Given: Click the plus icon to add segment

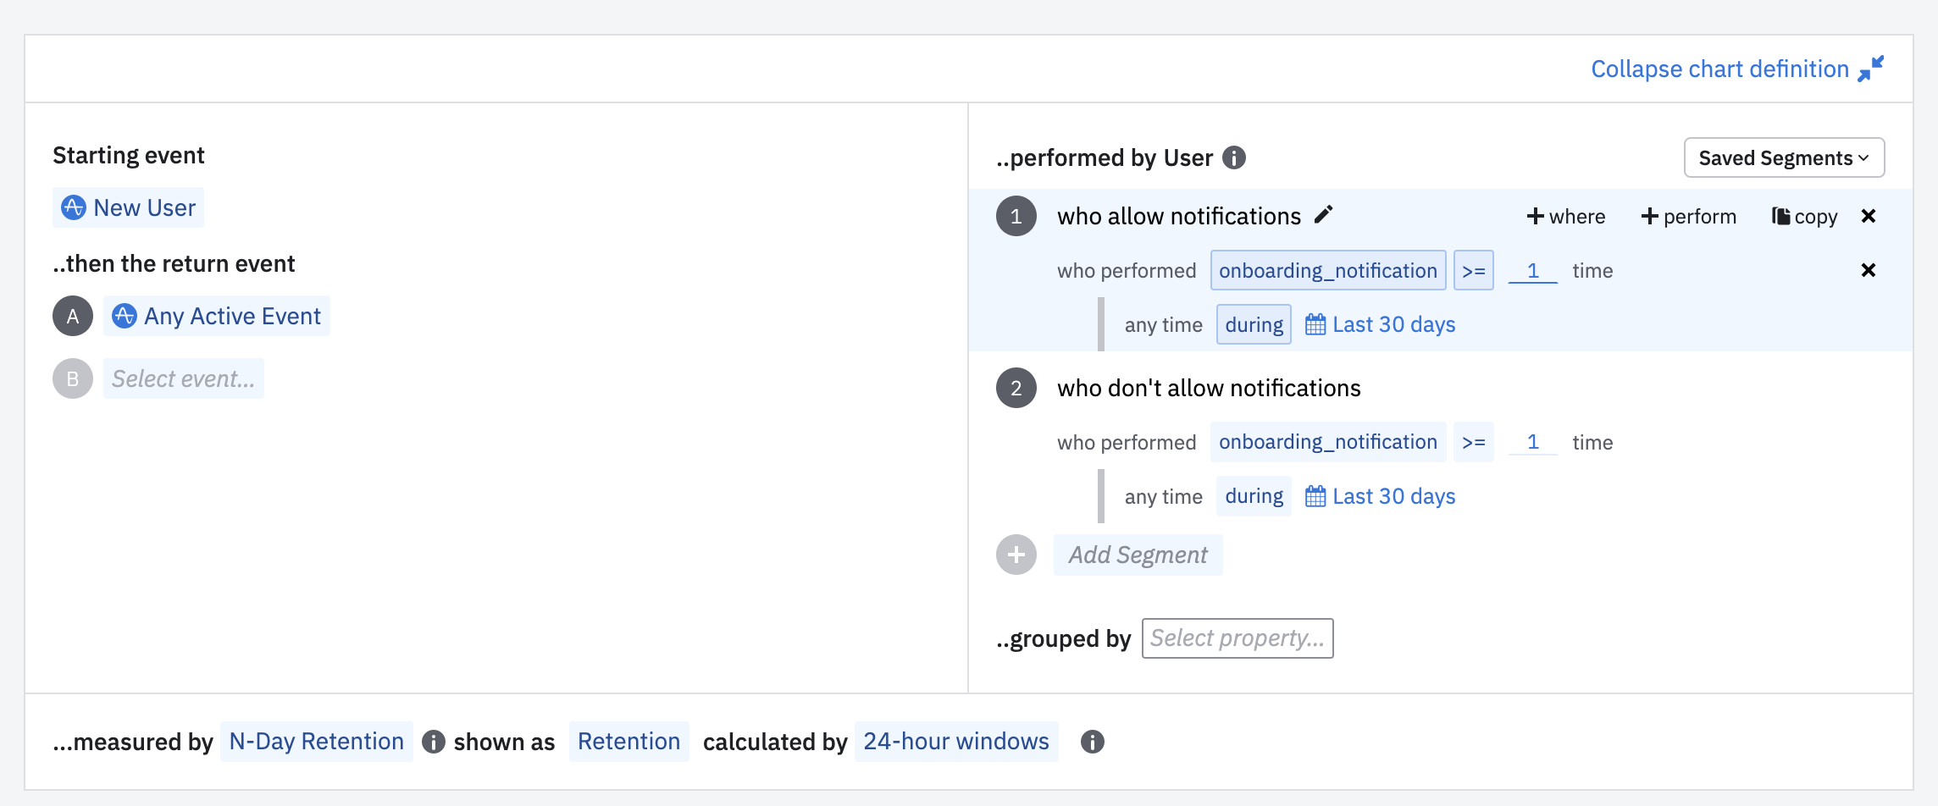Looking at the screenshot, I should pos(1016,555).
